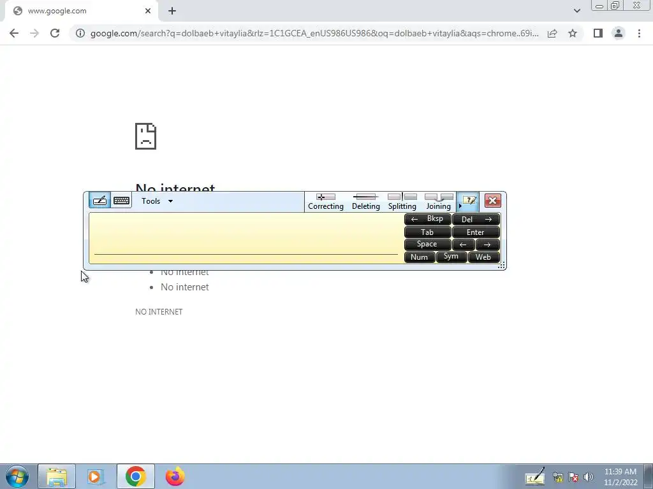653x489 pixels.
Task: Click the Show Desktop button
Action: click(x=649, y=476)
